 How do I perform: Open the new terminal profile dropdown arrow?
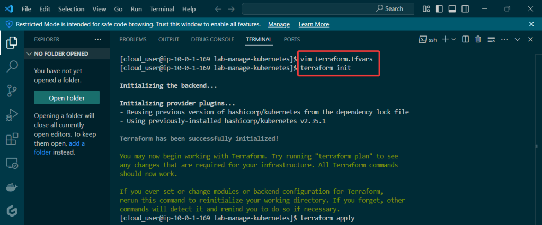tap(454, 39)
